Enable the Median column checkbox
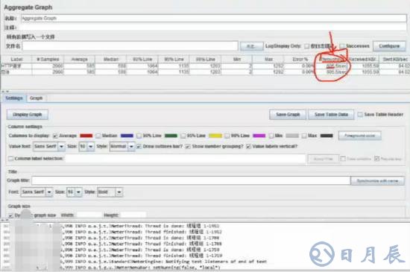Image resolution: width=410 pixels, height=272 pixels. click(x=98, y=136)
